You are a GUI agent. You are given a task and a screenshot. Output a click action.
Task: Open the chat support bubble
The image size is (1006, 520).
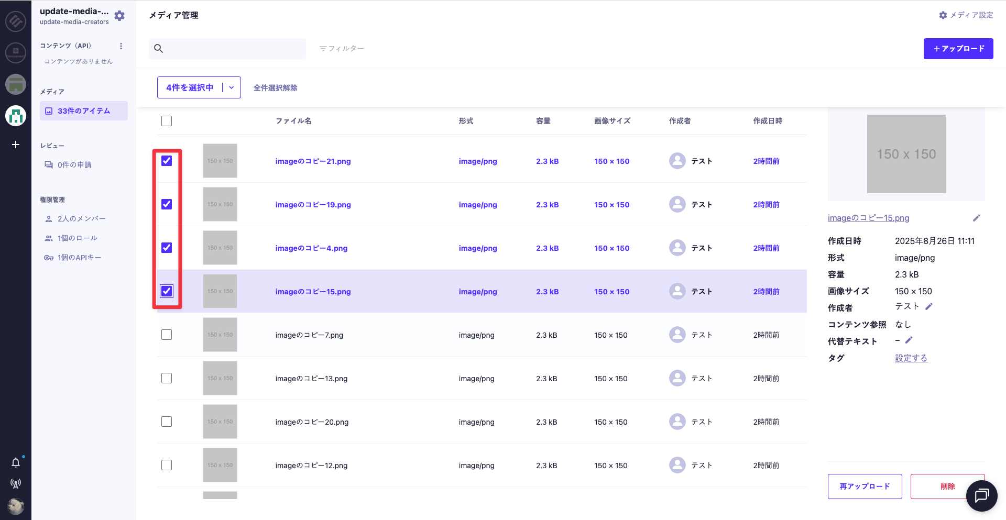coord(981,495)
